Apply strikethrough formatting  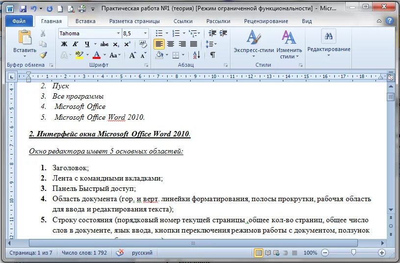[104, 44]
